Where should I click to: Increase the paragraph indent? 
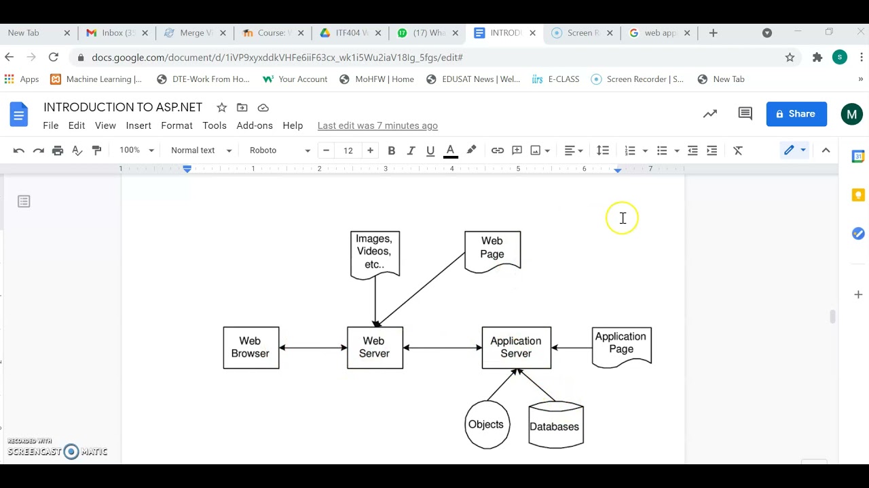tap(711, 150)
